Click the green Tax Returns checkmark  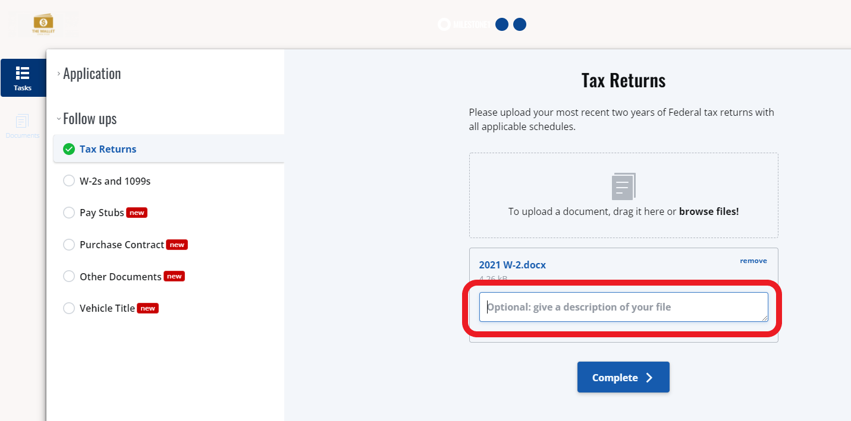tap(69, 149)
